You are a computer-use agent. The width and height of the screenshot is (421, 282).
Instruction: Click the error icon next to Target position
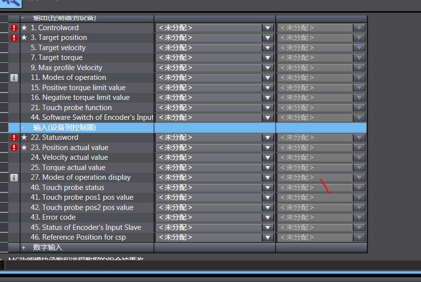click(14, 38)
